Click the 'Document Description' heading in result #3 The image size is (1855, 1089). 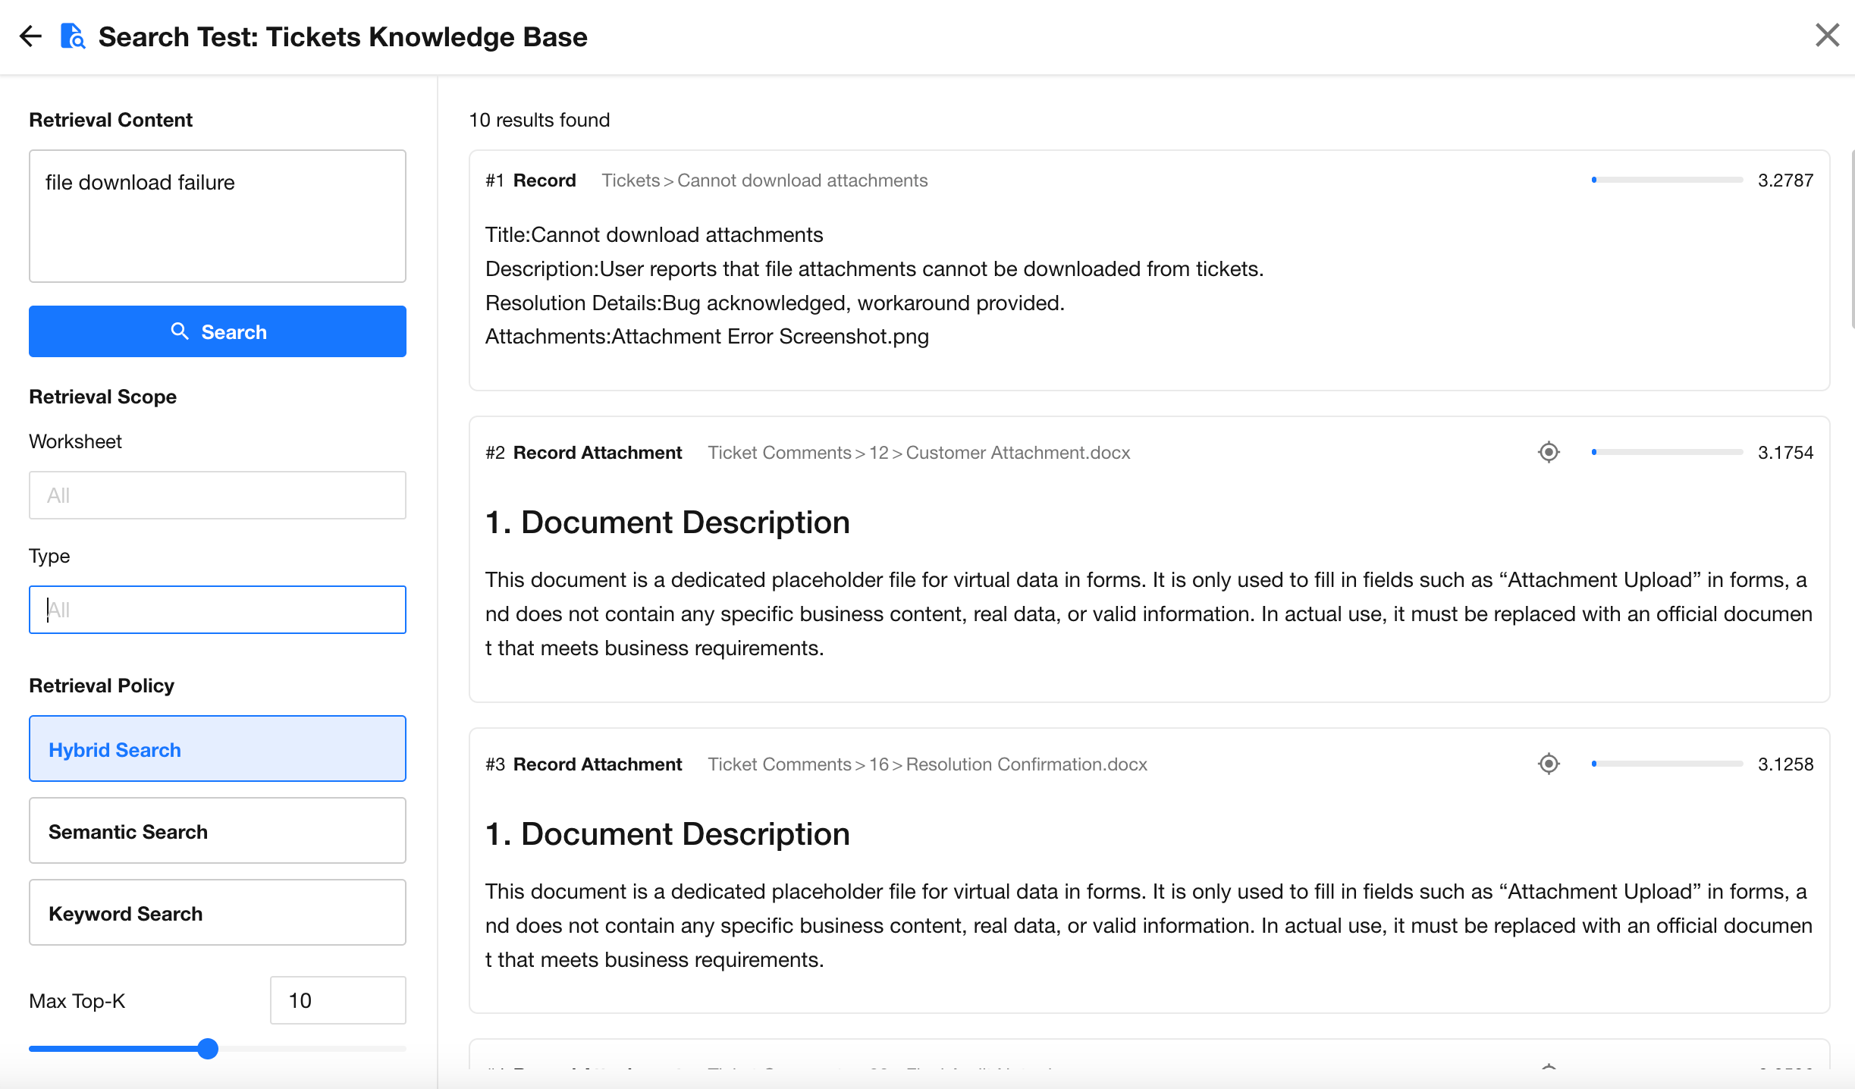tap(667, 833)
